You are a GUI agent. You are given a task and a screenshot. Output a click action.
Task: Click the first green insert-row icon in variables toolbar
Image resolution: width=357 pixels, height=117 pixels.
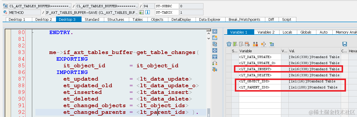coord(235,44)
